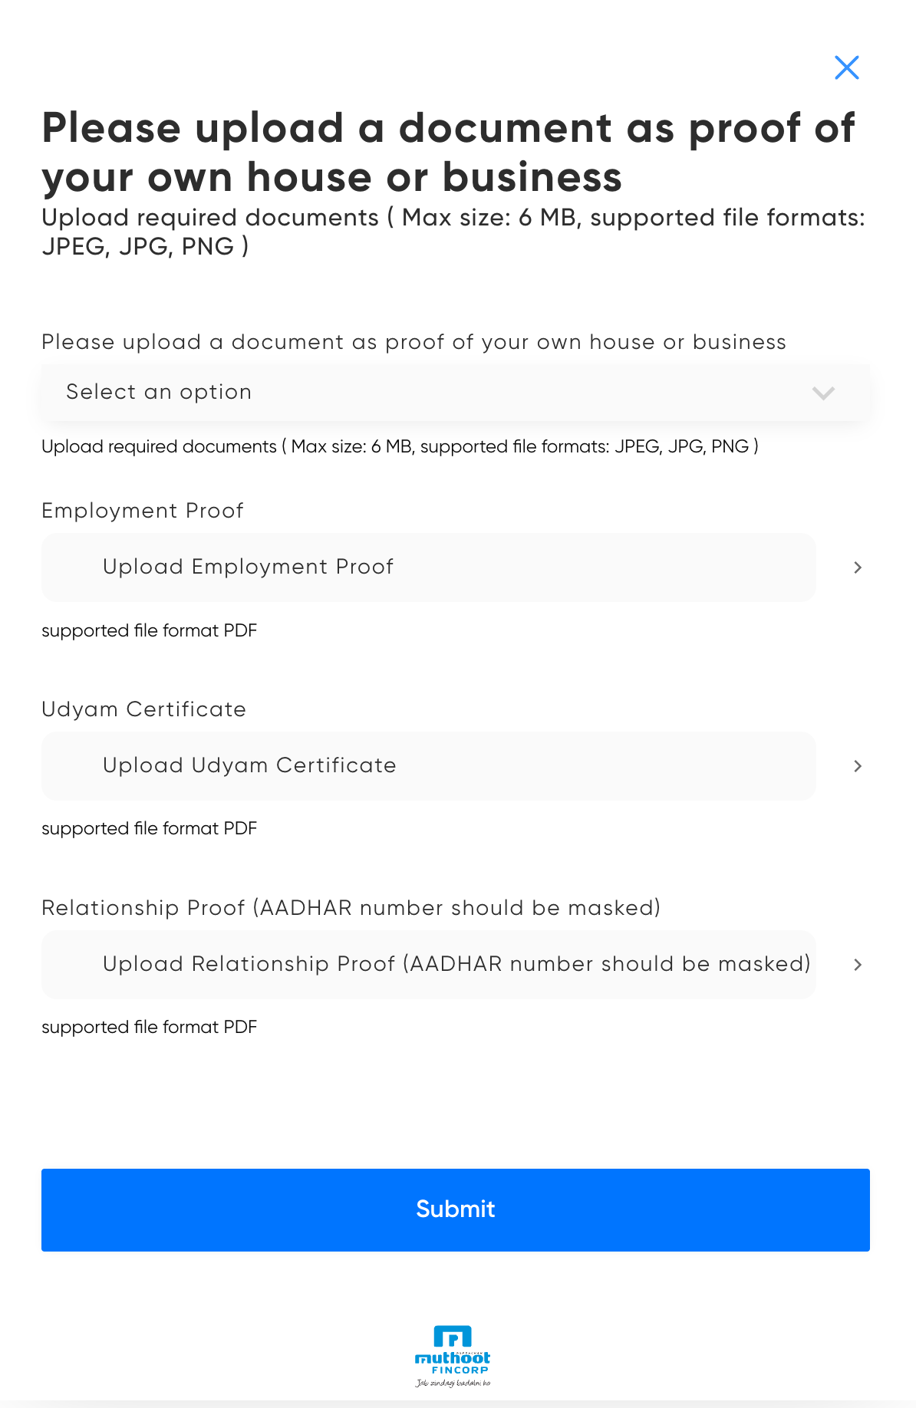The width and height of the screenshot is (916, 1408).
Task: Click the Muthoot Fincorp logo
Action: point(454,1354)
